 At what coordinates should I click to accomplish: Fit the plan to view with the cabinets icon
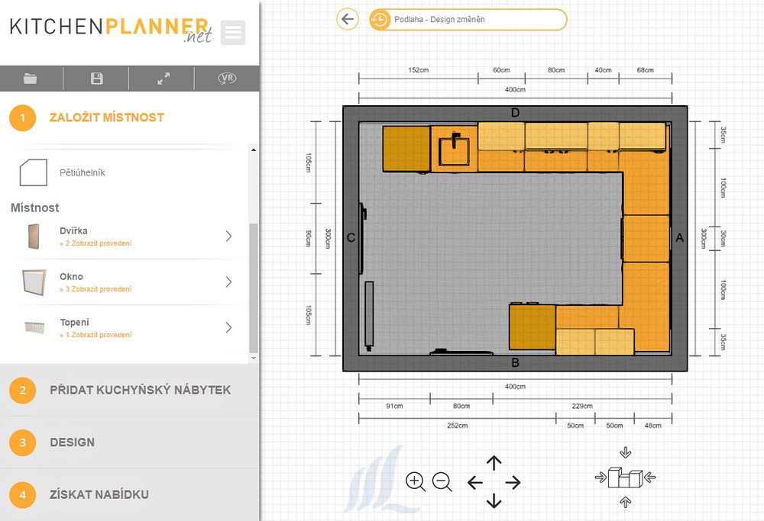626,478
